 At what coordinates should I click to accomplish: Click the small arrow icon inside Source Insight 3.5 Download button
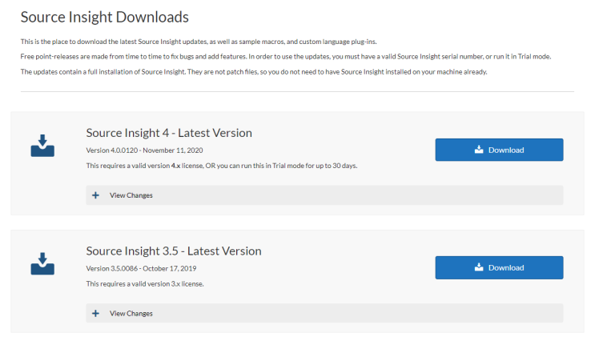click(479, 267)
